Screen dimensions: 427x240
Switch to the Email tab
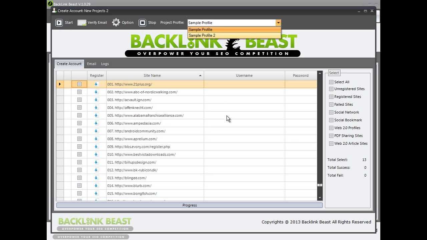[x=92, y=64]
